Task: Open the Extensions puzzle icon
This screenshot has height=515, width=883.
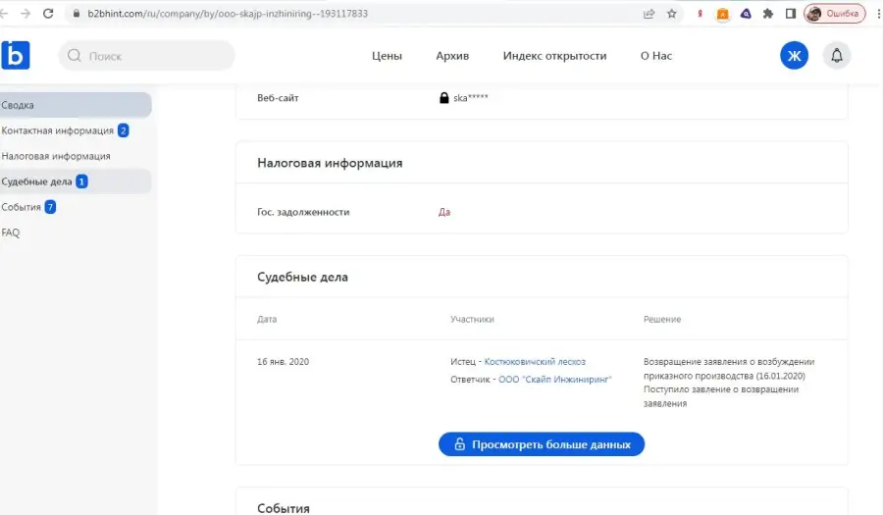Action: tap(768, 14)
